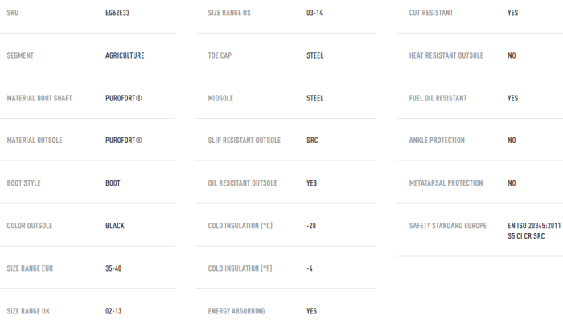Select the Boot Style label

coord(24,183)
